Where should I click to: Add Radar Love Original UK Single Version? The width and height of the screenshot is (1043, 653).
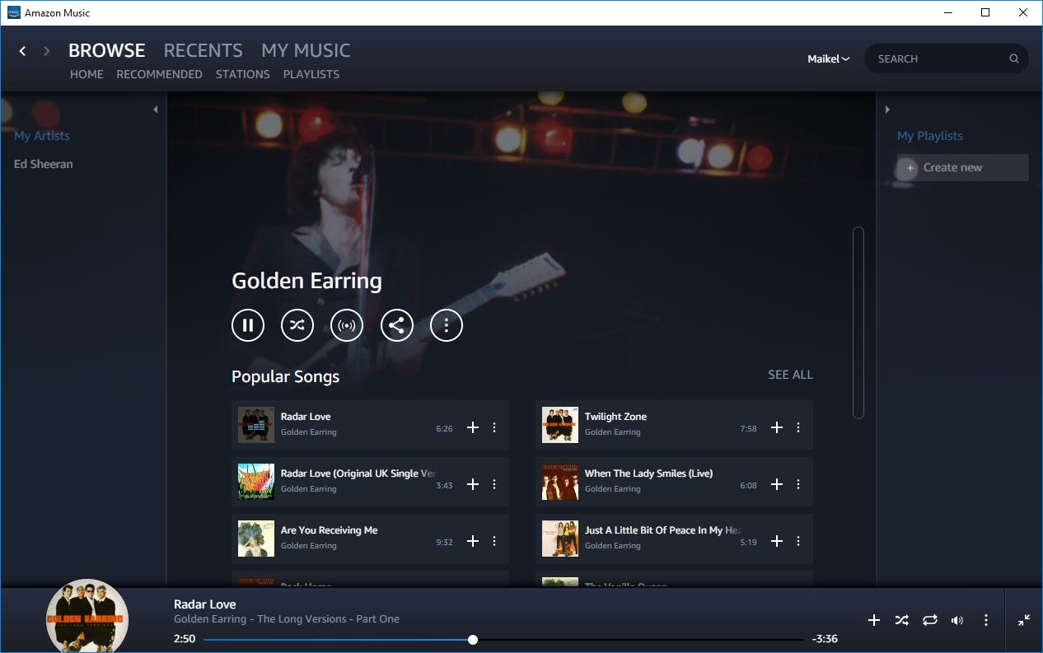point(473,484)
